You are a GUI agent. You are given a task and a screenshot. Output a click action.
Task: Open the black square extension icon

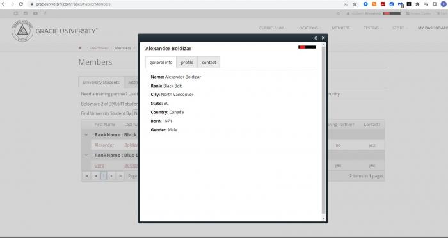pyautogui.click(x=409, y=4)
